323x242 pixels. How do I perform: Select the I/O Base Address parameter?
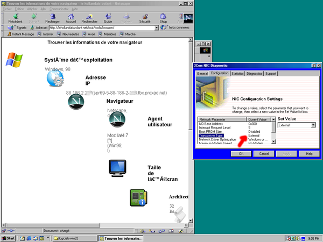[210, 124]
